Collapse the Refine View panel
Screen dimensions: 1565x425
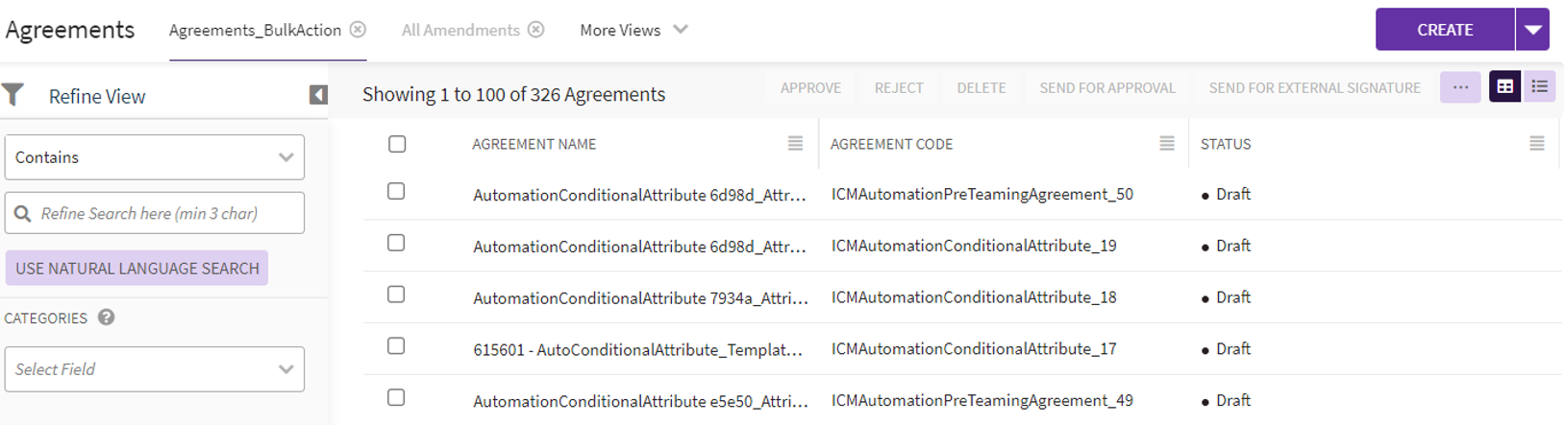pos(318,95)
